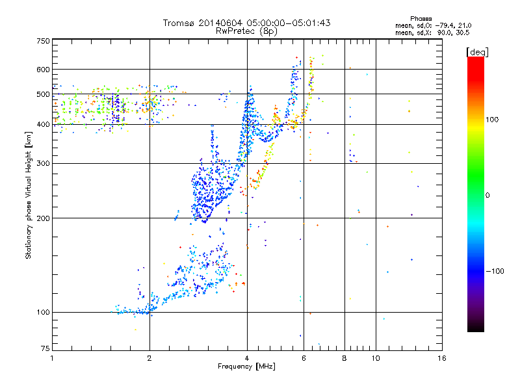Click the 'Stationary phase Virtual Height [km]' axis label
This screenshot has width=520, height=390.
tap(29, 196)
